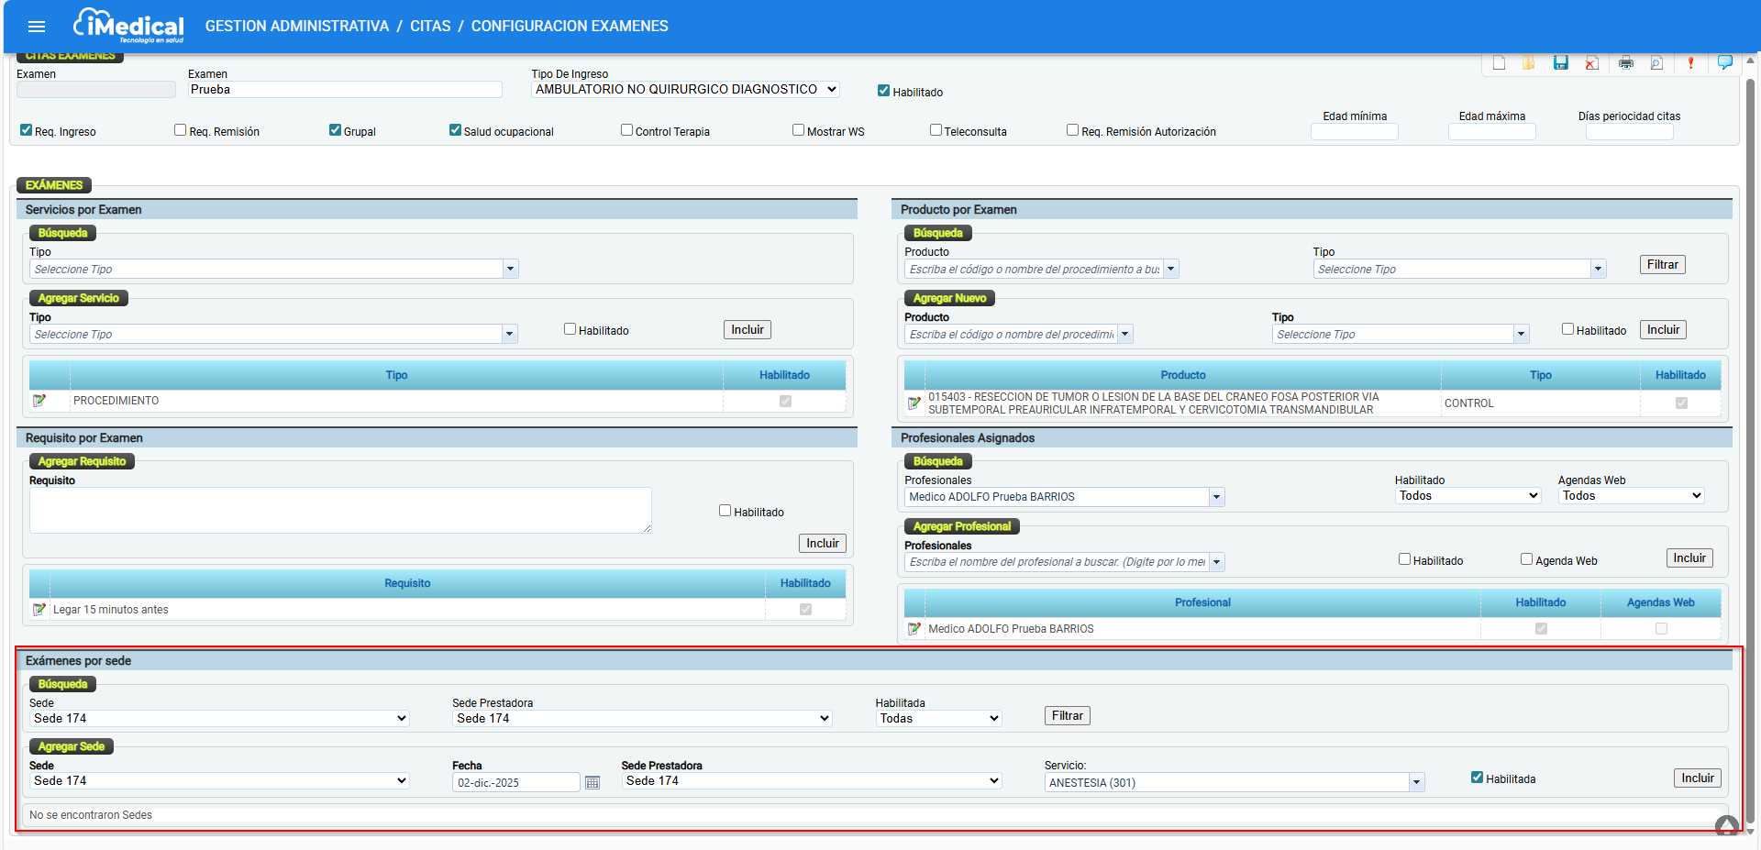
Task: Click the Requisito text area
Action: pos(340,510)
